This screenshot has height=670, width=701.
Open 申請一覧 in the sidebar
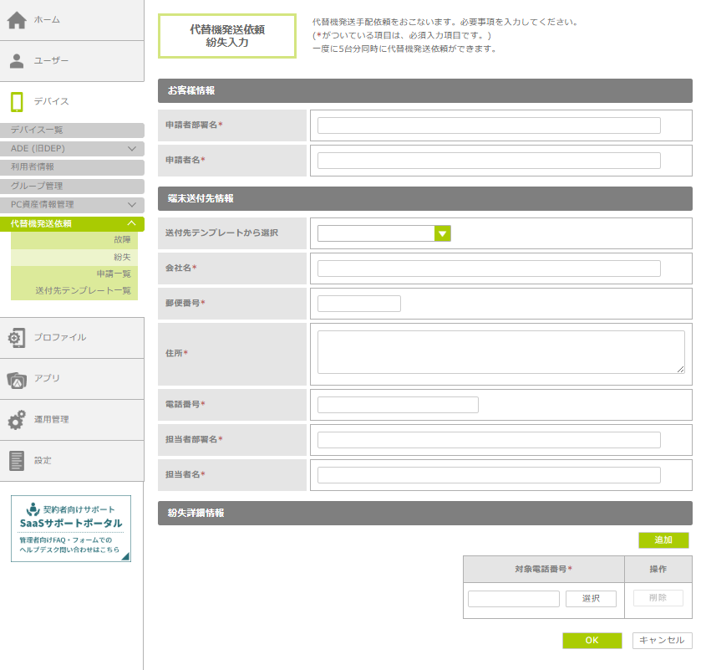pyautogui.click(x=114, y=274)
